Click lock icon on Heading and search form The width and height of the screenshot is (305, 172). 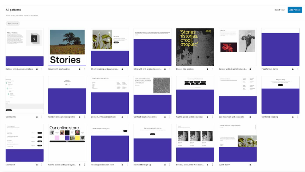(x=122, y=165)
